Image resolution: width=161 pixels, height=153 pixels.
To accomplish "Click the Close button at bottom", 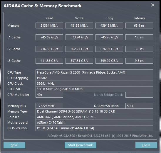I will pos(146,145).
